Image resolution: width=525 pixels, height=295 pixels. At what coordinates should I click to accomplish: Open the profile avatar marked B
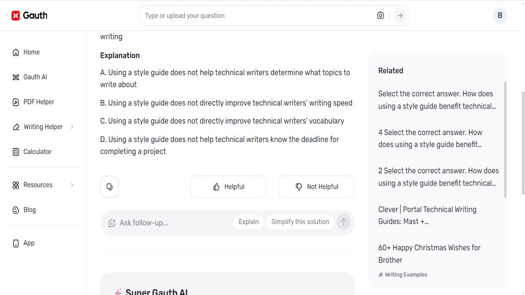coord(500,15)
